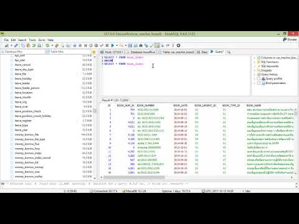Screen dimensions: 299x224
Task: Click the new query tab icon after Query*
Action: 229,52
